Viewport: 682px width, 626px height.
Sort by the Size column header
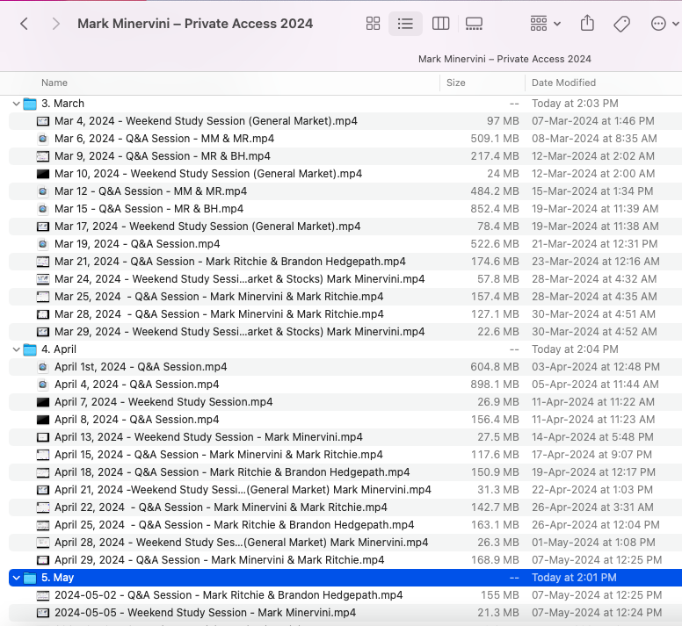pyautogui.click(x=456, y=83)
